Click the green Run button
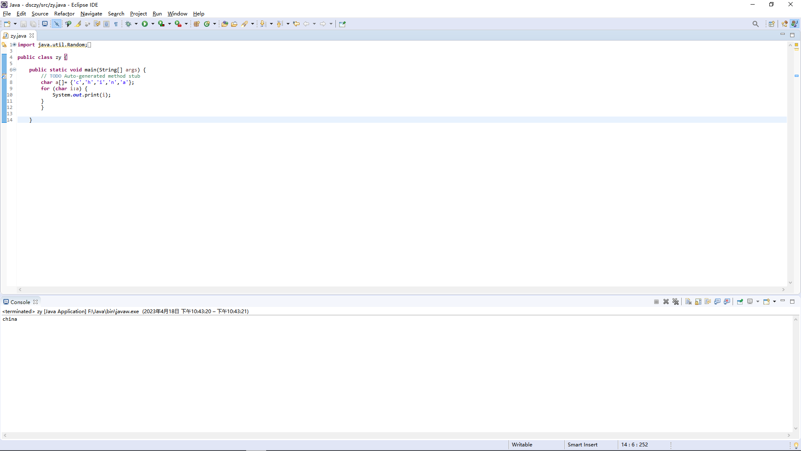Screen dimensions: 801x451 [144, 24]
